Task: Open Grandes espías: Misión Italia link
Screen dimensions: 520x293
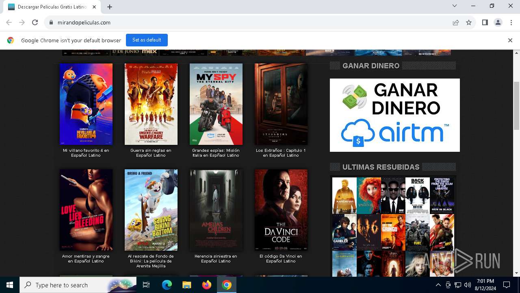Action: click(x=216, y=153)
